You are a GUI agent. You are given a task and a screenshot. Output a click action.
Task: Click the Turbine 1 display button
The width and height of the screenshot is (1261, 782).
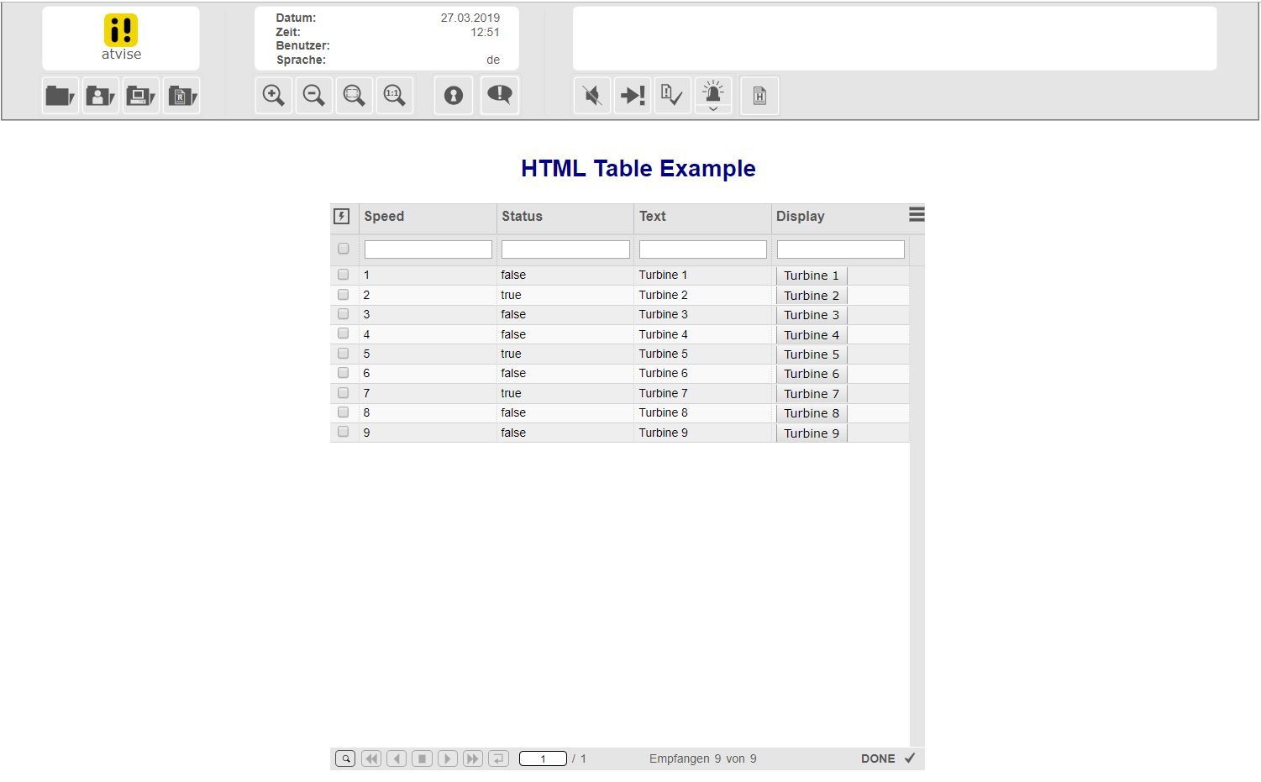tap(812, 276)
